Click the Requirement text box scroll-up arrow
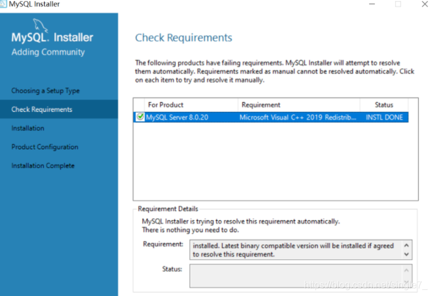This screenshot has width=433, height=296. 407,245
